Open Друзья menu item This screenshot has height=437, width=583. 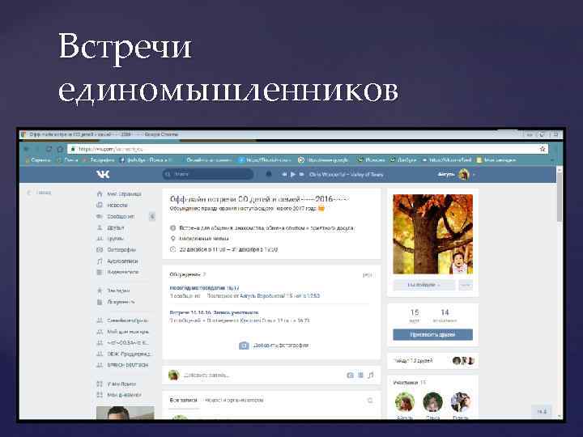click(x=116, y=227)
